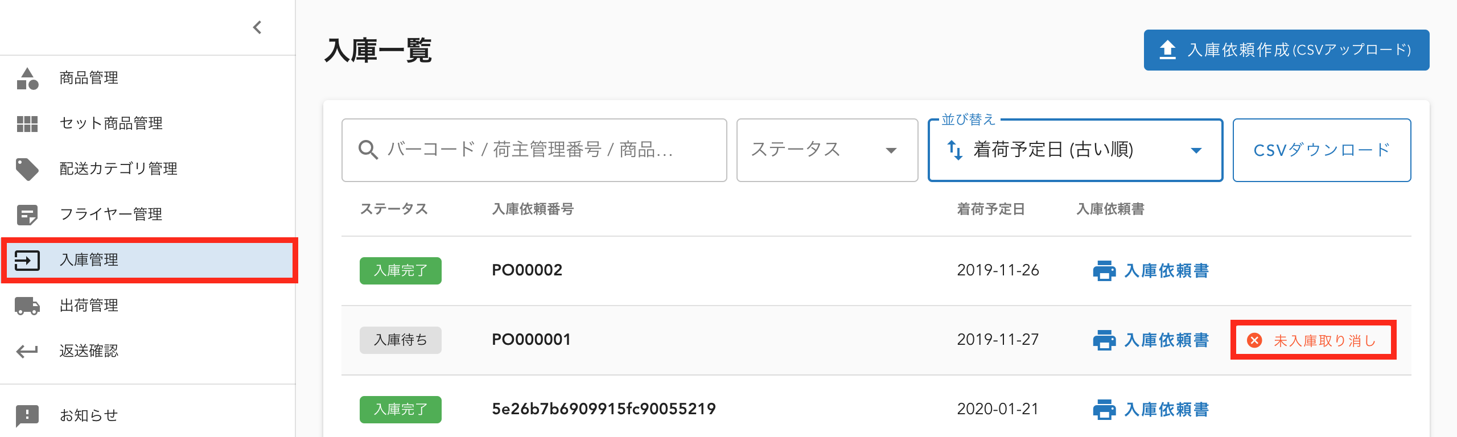The width and height of the screenshot is (1457, 437).
Task: Open the ステータス filter dropdown
Action: pyautogui.click(x=827, y=150)
